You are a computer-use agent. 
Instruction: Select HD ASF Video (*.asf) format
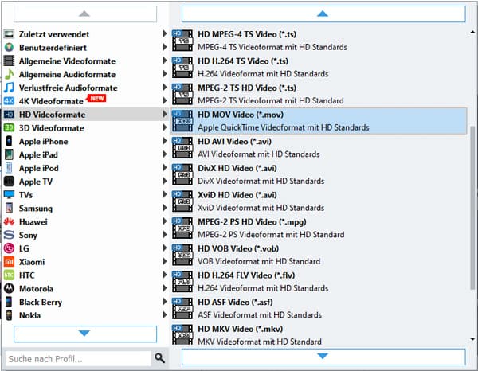[x=319, y=309]
